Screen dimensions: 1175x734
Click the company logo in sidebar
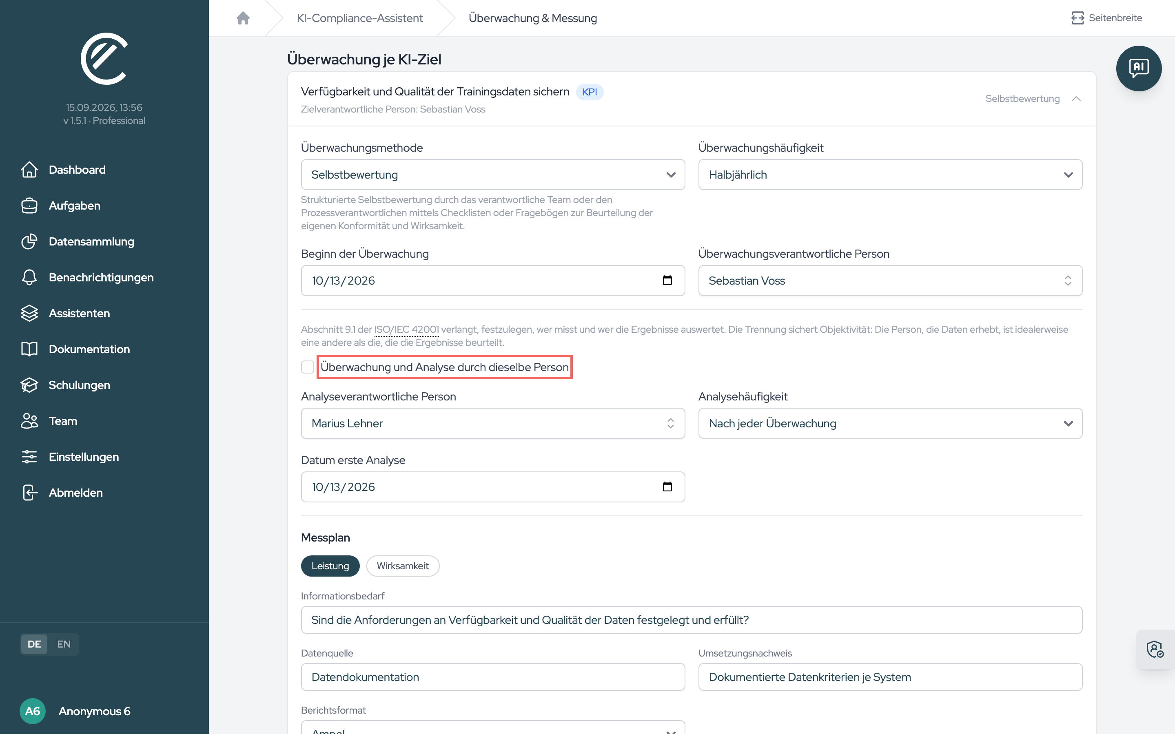point(104,59)
